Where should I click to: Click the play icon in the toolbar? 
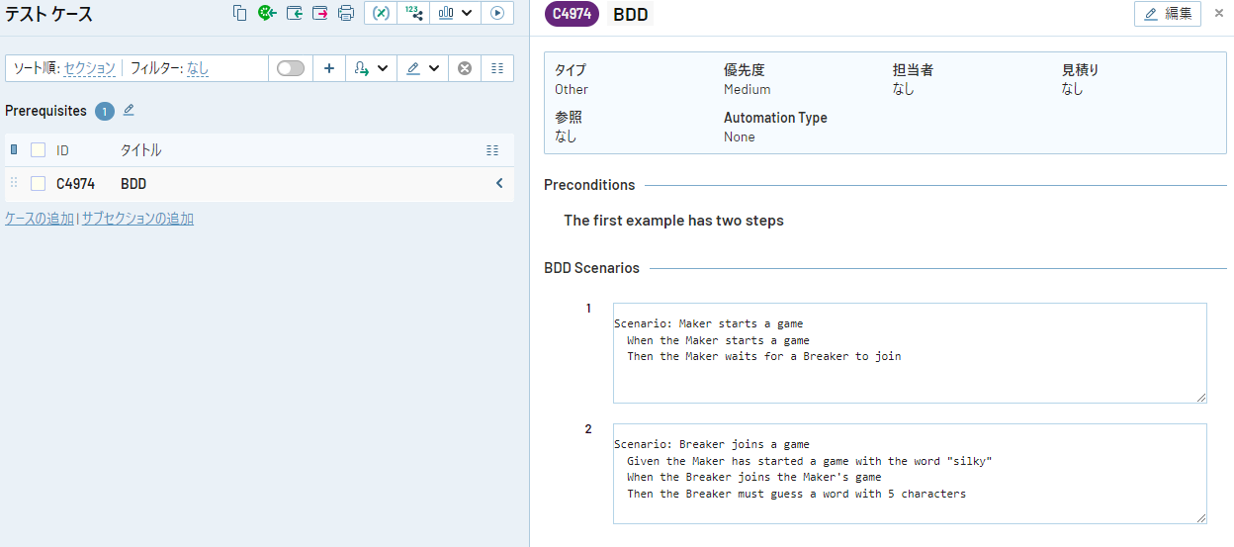(x=497, y=13)
